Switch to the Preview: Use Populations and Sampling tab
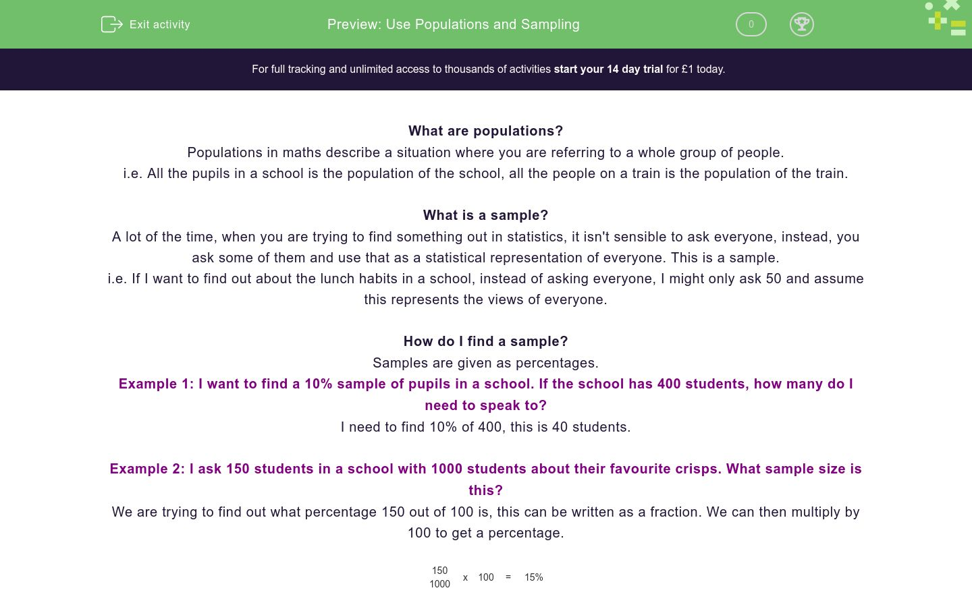The width and height of the screenshot is (972, 607). 453,24
